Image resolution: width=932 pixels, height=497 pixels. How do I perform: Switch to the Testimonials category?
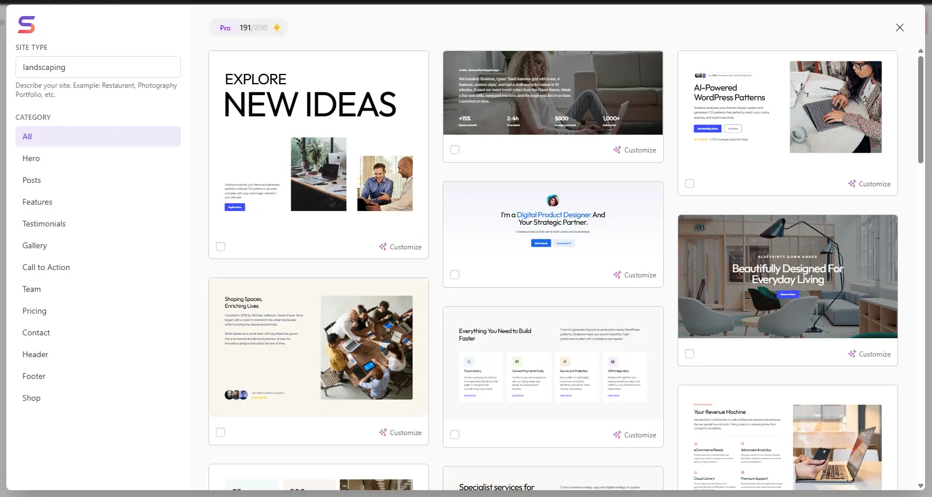coord(44,224)
